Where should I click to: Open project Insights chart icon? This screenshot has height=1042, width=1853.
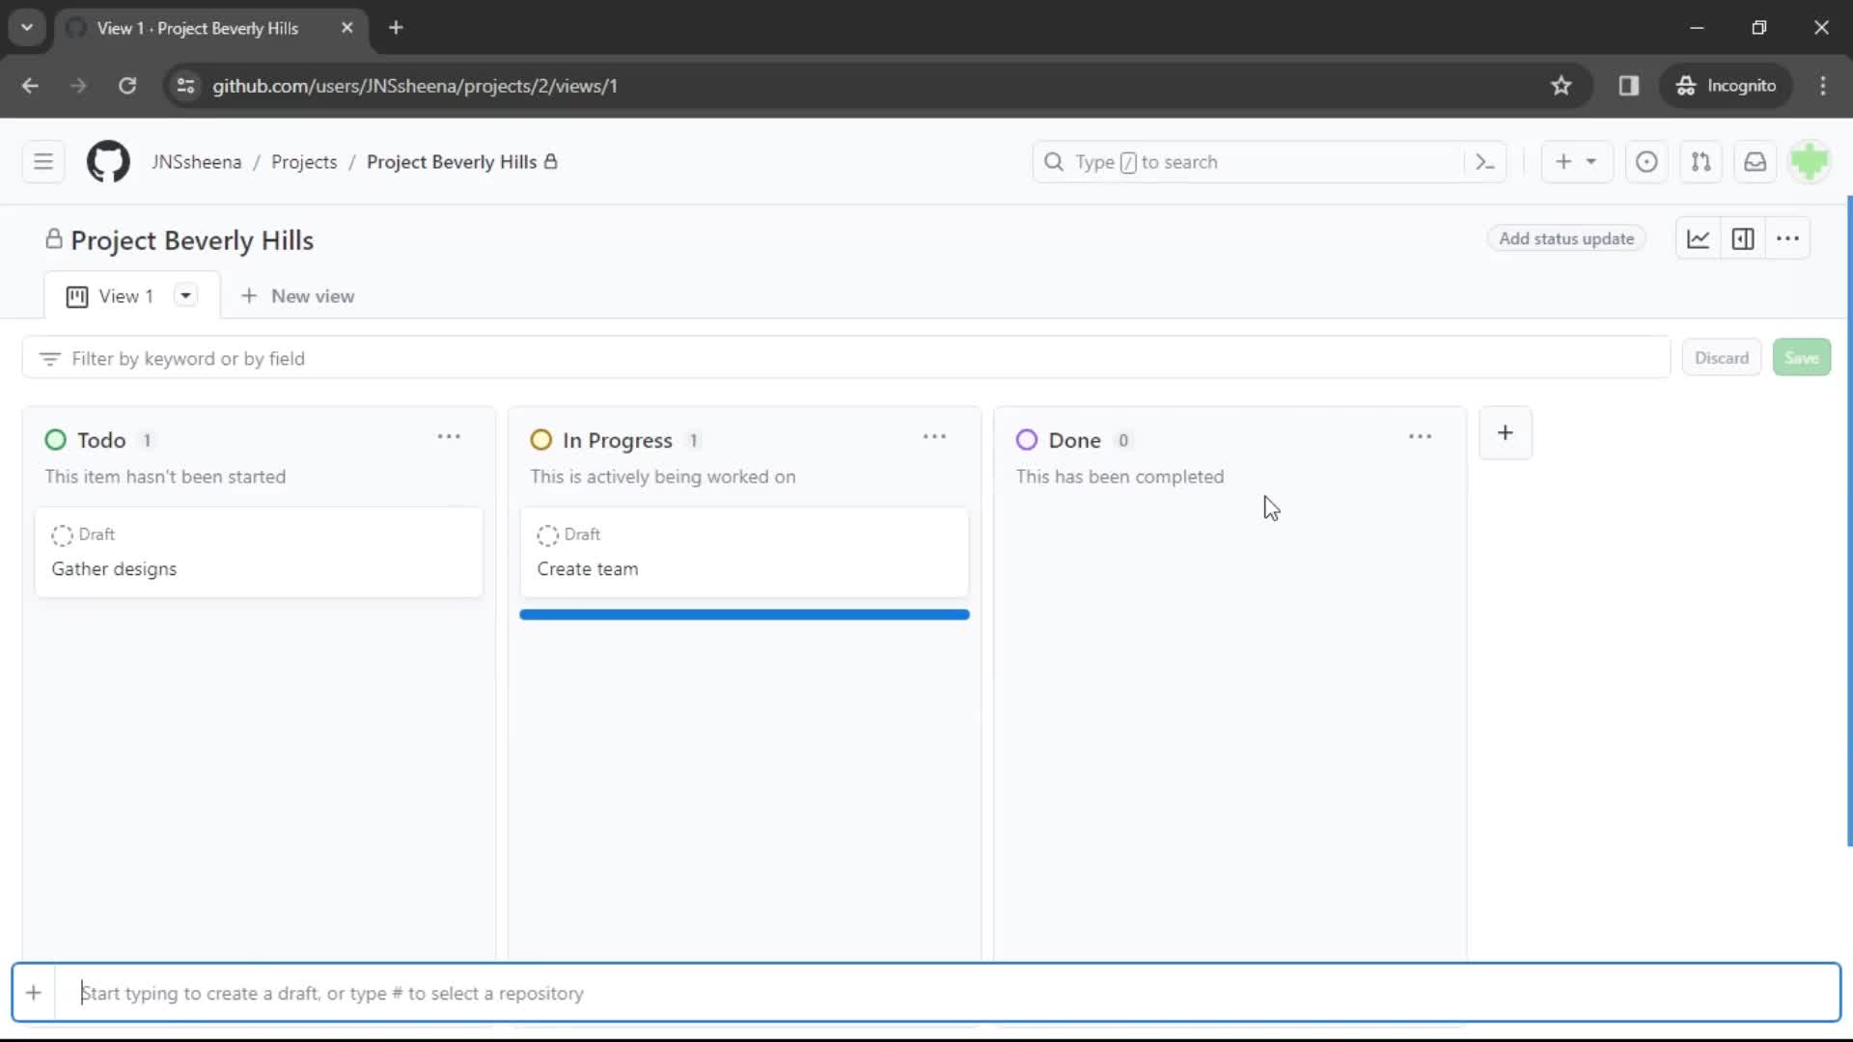tap(1698, 239)
